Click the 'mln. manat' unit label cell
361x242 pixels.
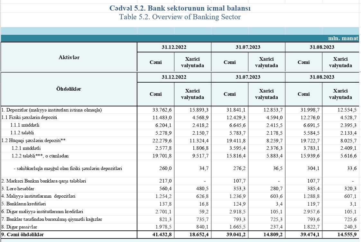click(x=343, y=38)
